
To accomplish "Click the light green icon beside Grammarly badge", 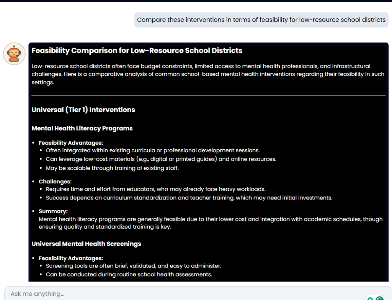I will (x=370, y=298).
